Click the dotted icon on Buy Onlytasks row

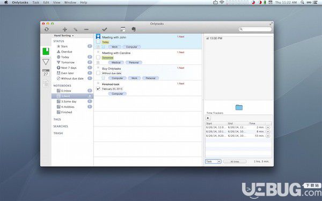point(103,78)
